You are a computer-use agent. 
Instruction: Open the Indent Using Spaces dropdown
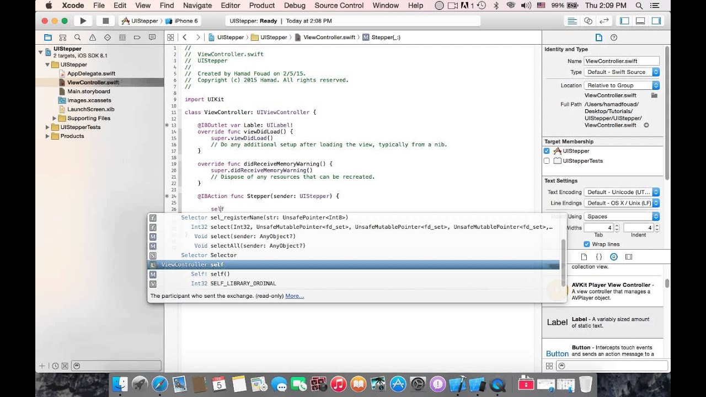pos(622,217)
